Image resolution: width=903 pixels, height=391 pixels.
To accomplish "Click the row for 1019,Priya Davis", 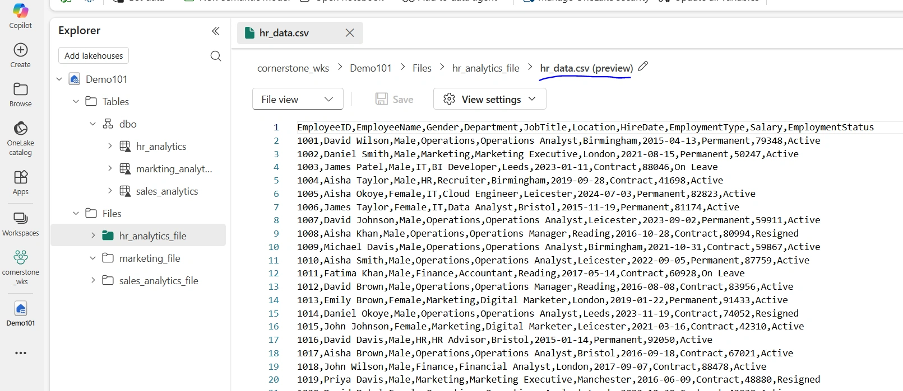I will pyautogui.click(x=558, y=379).
